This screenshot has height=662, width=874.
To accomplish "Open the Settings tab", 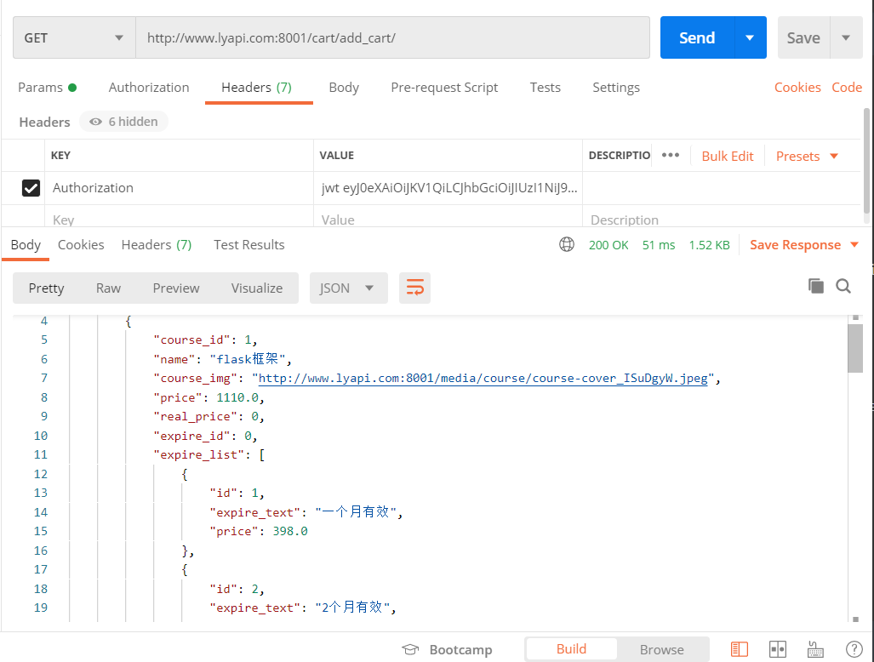I will 616,88.
